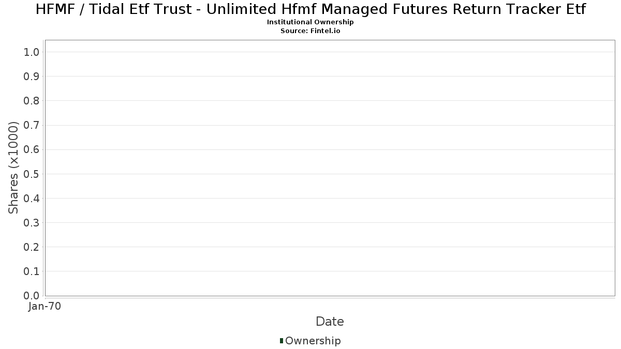The width and height of the screenshot is (621, 349).
Task: Click the 0.4 y-axis tick label
Action: coord(32,198)
